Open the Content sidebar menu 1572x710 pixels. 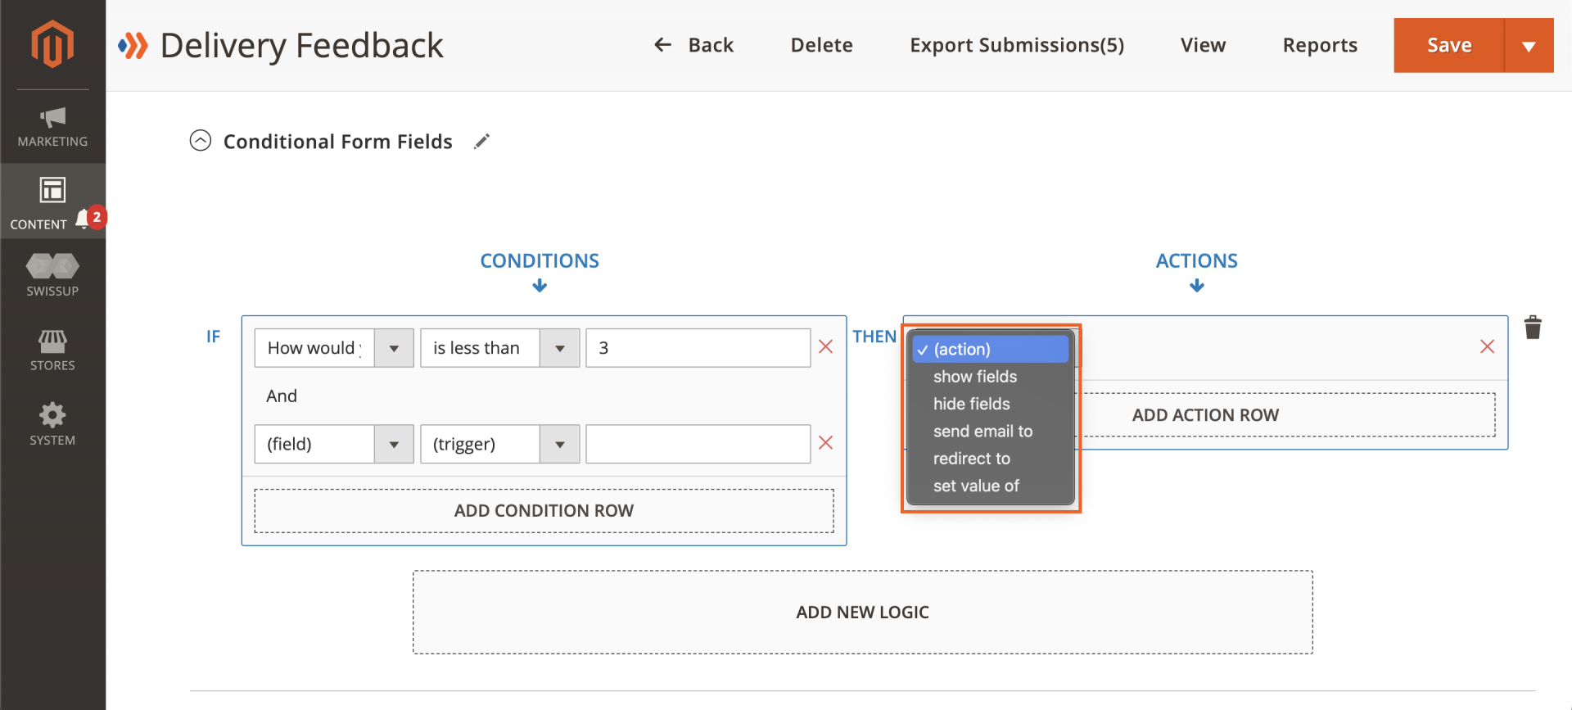(52, 201)
